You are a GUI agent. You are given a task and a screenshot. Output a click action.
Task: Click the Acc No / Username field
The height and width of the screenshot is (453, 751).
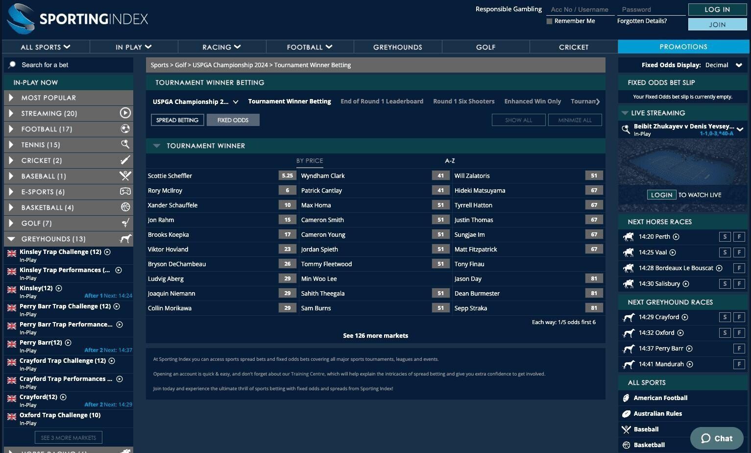(x=581, y=9)
